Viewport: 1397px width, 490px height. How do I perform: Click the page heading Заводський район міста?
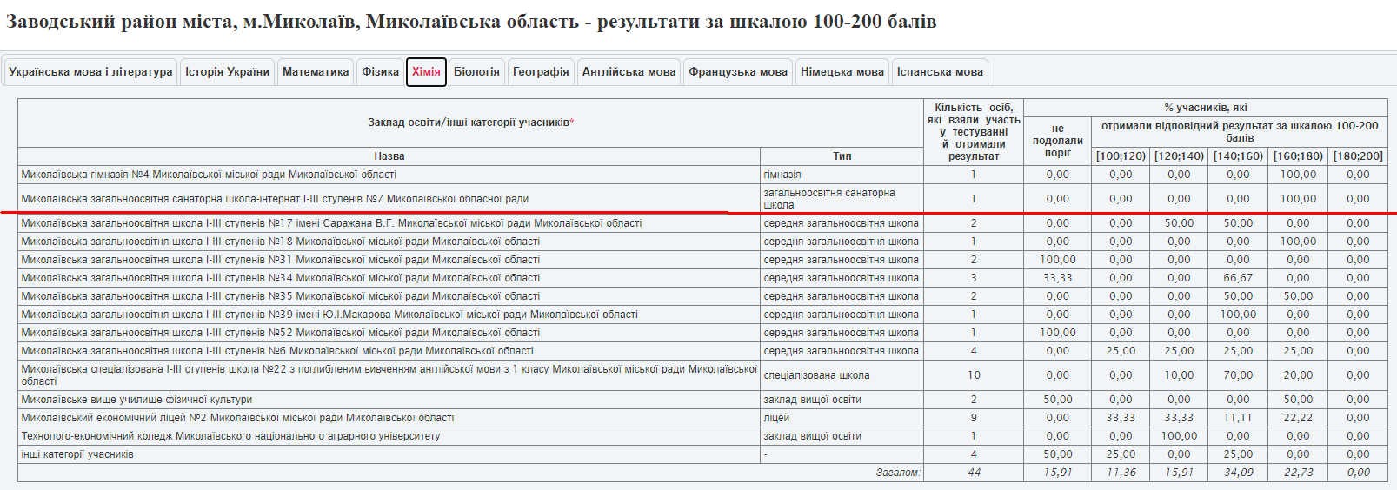point(471,21)
